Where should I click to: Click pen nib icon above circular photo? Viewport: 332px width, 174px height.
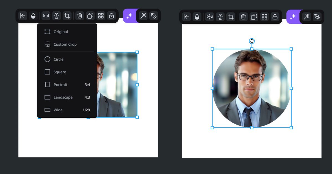point(317,17)
